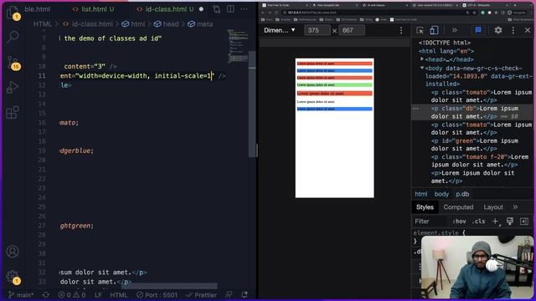536x301 pixels.
Task: Click the editor horizontal scrollbar thumb
Action: click(x=169, y=286)
